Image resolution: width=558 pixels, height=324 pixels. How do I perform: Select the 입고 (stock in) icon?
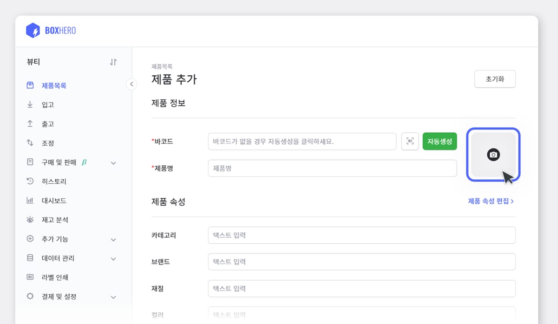30,104
